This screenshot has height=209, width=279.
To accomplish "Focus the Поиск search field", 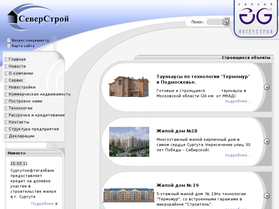I will pyautogui.click(x=215, y=22).
